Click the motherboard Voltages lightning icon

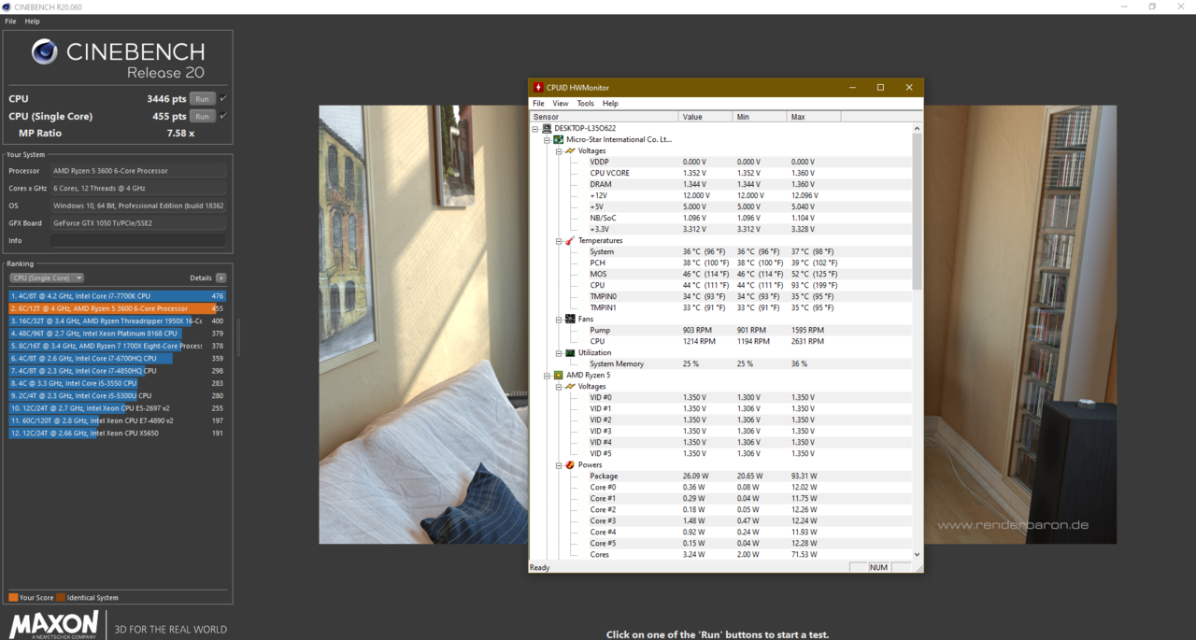tap(570, 150)
